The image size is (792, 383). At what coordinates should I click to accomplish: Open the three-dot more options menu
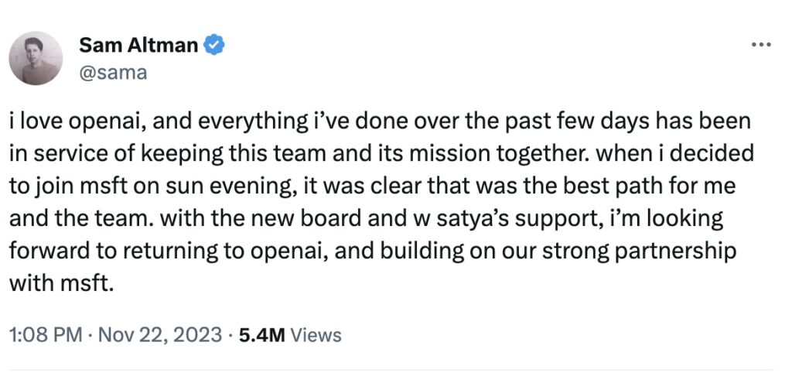[x=761, y=45]
